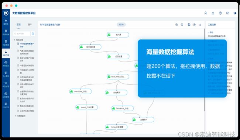Screen dimensions: 240x140
Task: Open the 信用卡高风险客户识别 project
Action: tap(26, 85)
